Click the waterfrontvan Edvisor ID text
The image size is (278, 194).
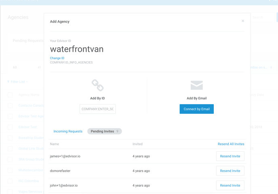[x=77, y=49]
